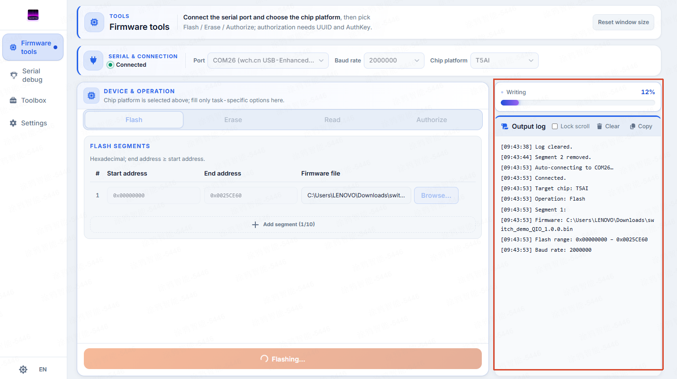
Task: Click the Firmware file path field
Action: pyautogui.click(x=356, y=195)
